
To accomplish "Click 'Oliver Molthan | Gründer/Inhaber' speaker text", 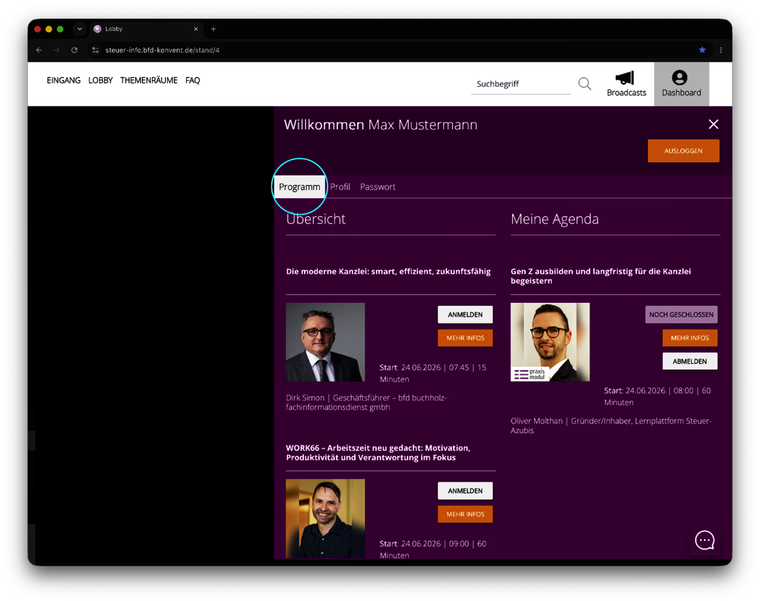I will [611, 425].
